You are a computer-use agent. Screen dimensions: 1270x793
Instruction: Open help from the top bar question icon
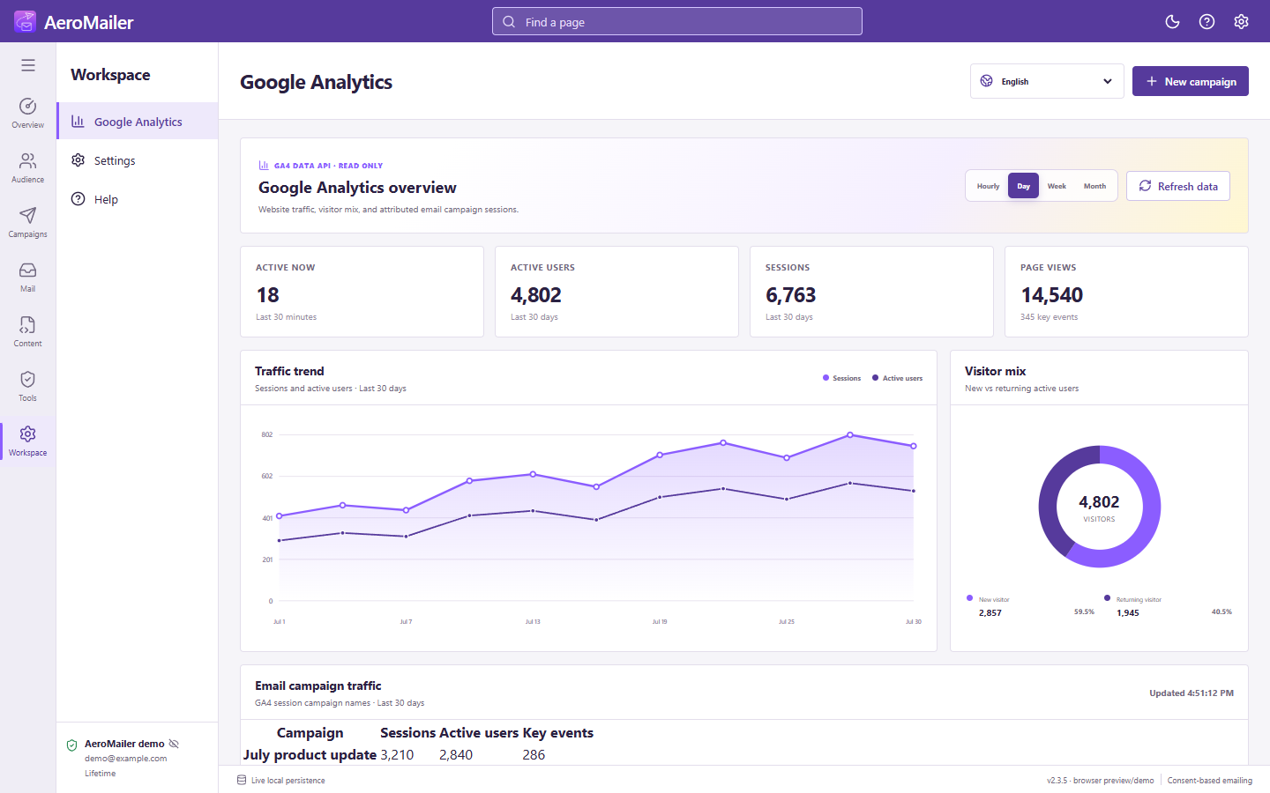click(x=1206, y=22)
